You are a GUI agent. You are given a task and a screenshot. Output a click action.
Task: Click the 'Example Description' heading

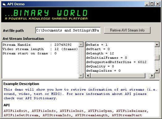click(21, 84)
